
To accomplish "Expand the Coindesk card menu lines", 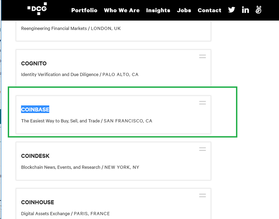I will pyautogui.click(x=203, y=149).
